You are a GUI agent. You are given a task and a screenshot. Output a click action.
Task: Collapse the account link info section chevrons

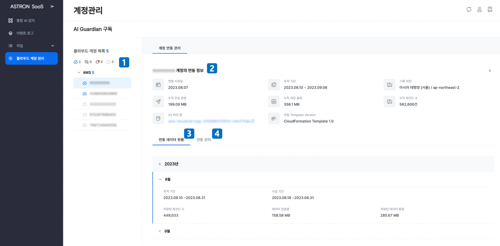point(490,71)
